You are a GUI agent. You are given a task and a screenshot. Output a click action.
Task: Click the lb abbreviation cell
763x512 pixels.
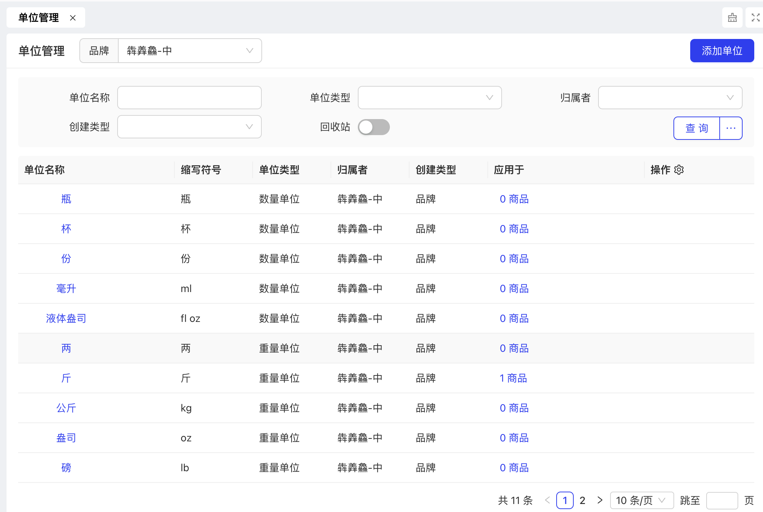(x=185, y=468)
